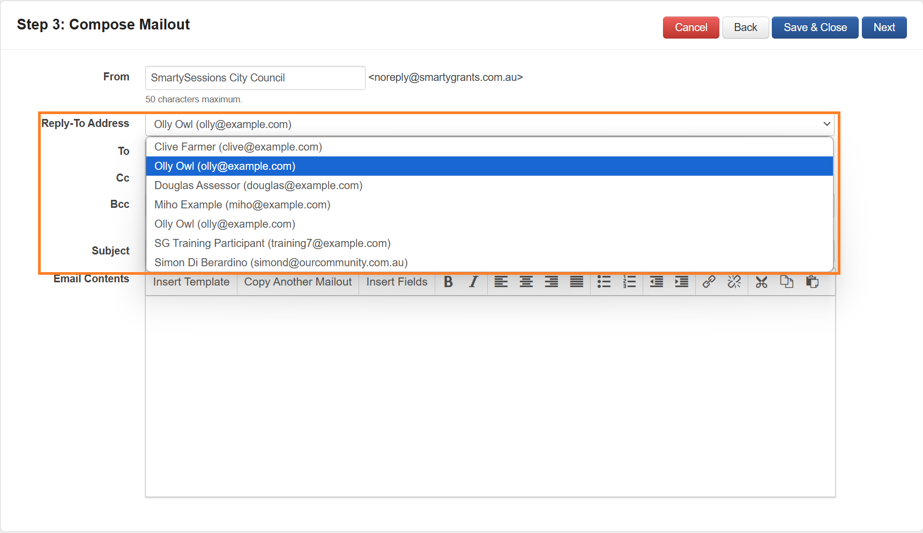The height and width of the screenshot is (533, 923).
Task: Choose Simon Di Berardino as reply-to address
Action: [281, 262]
